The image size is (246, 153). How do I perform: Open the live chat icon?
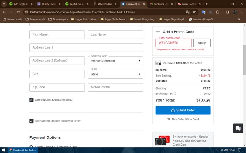pos(238,128)
